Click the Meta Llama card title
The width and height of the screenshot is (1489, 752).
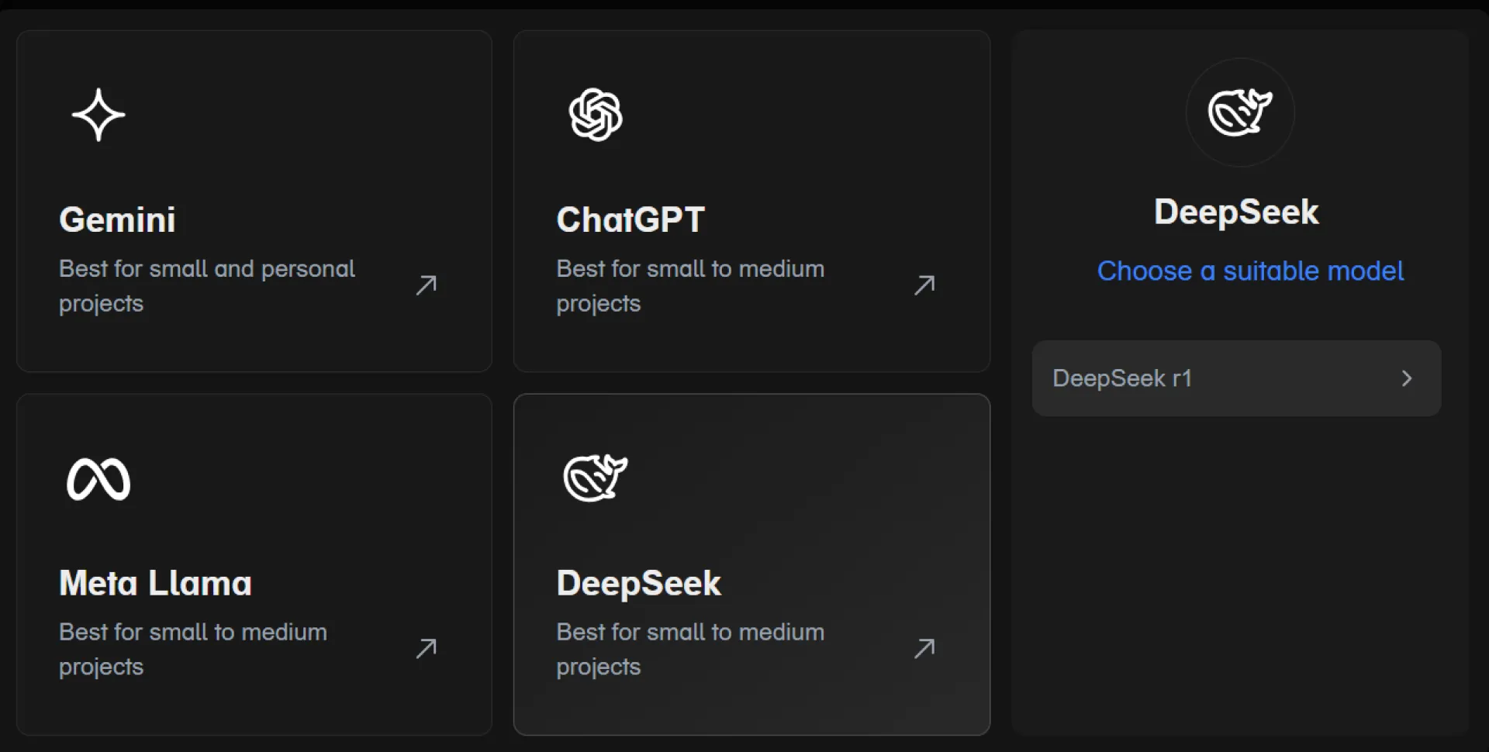point(155,583)
